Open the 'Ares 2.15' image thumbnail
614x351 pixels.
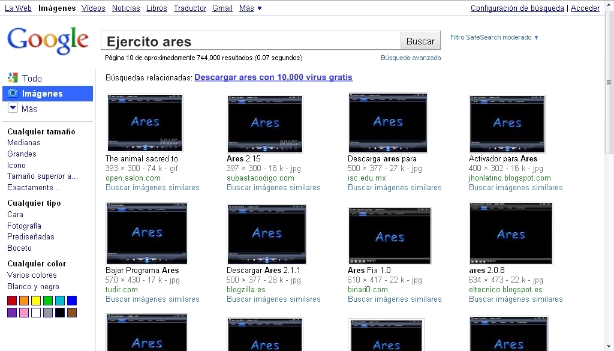pos(264,123)
